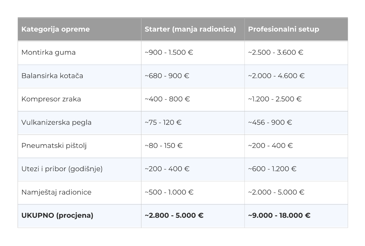Image resolution: width=365 pixels, height=246 pixels.
Task: Click the 'Profesionalni setup' column header
Action: [x=283, y=29]
